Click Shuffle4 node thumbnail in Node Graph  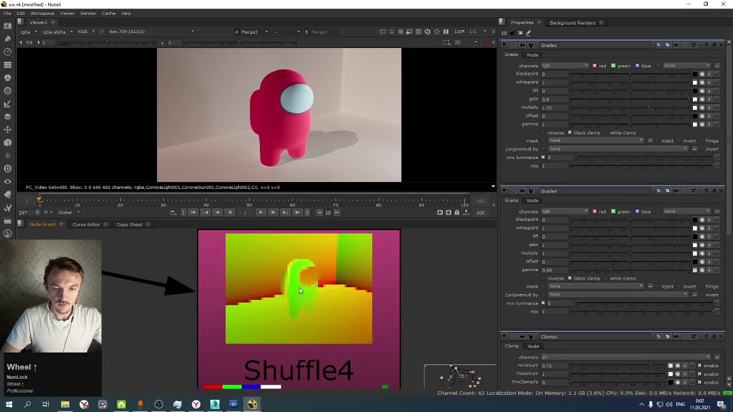pos(299,288)
